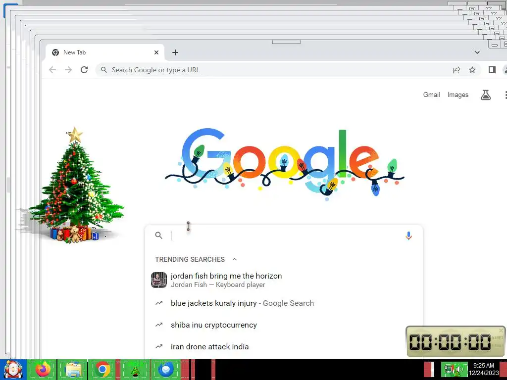This screenshot has width=507, height=380.
Task: Open Firefox from the taskbar
Action: (43, 369)
